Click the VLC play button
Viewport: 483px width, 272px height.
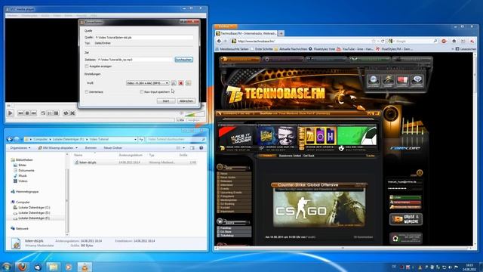10,113
